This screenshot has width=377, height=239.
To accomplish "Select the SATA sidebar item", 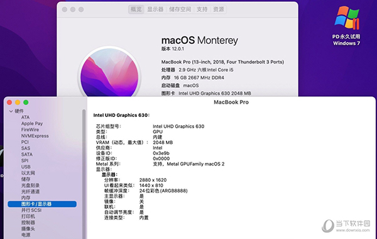I will 26,155.
